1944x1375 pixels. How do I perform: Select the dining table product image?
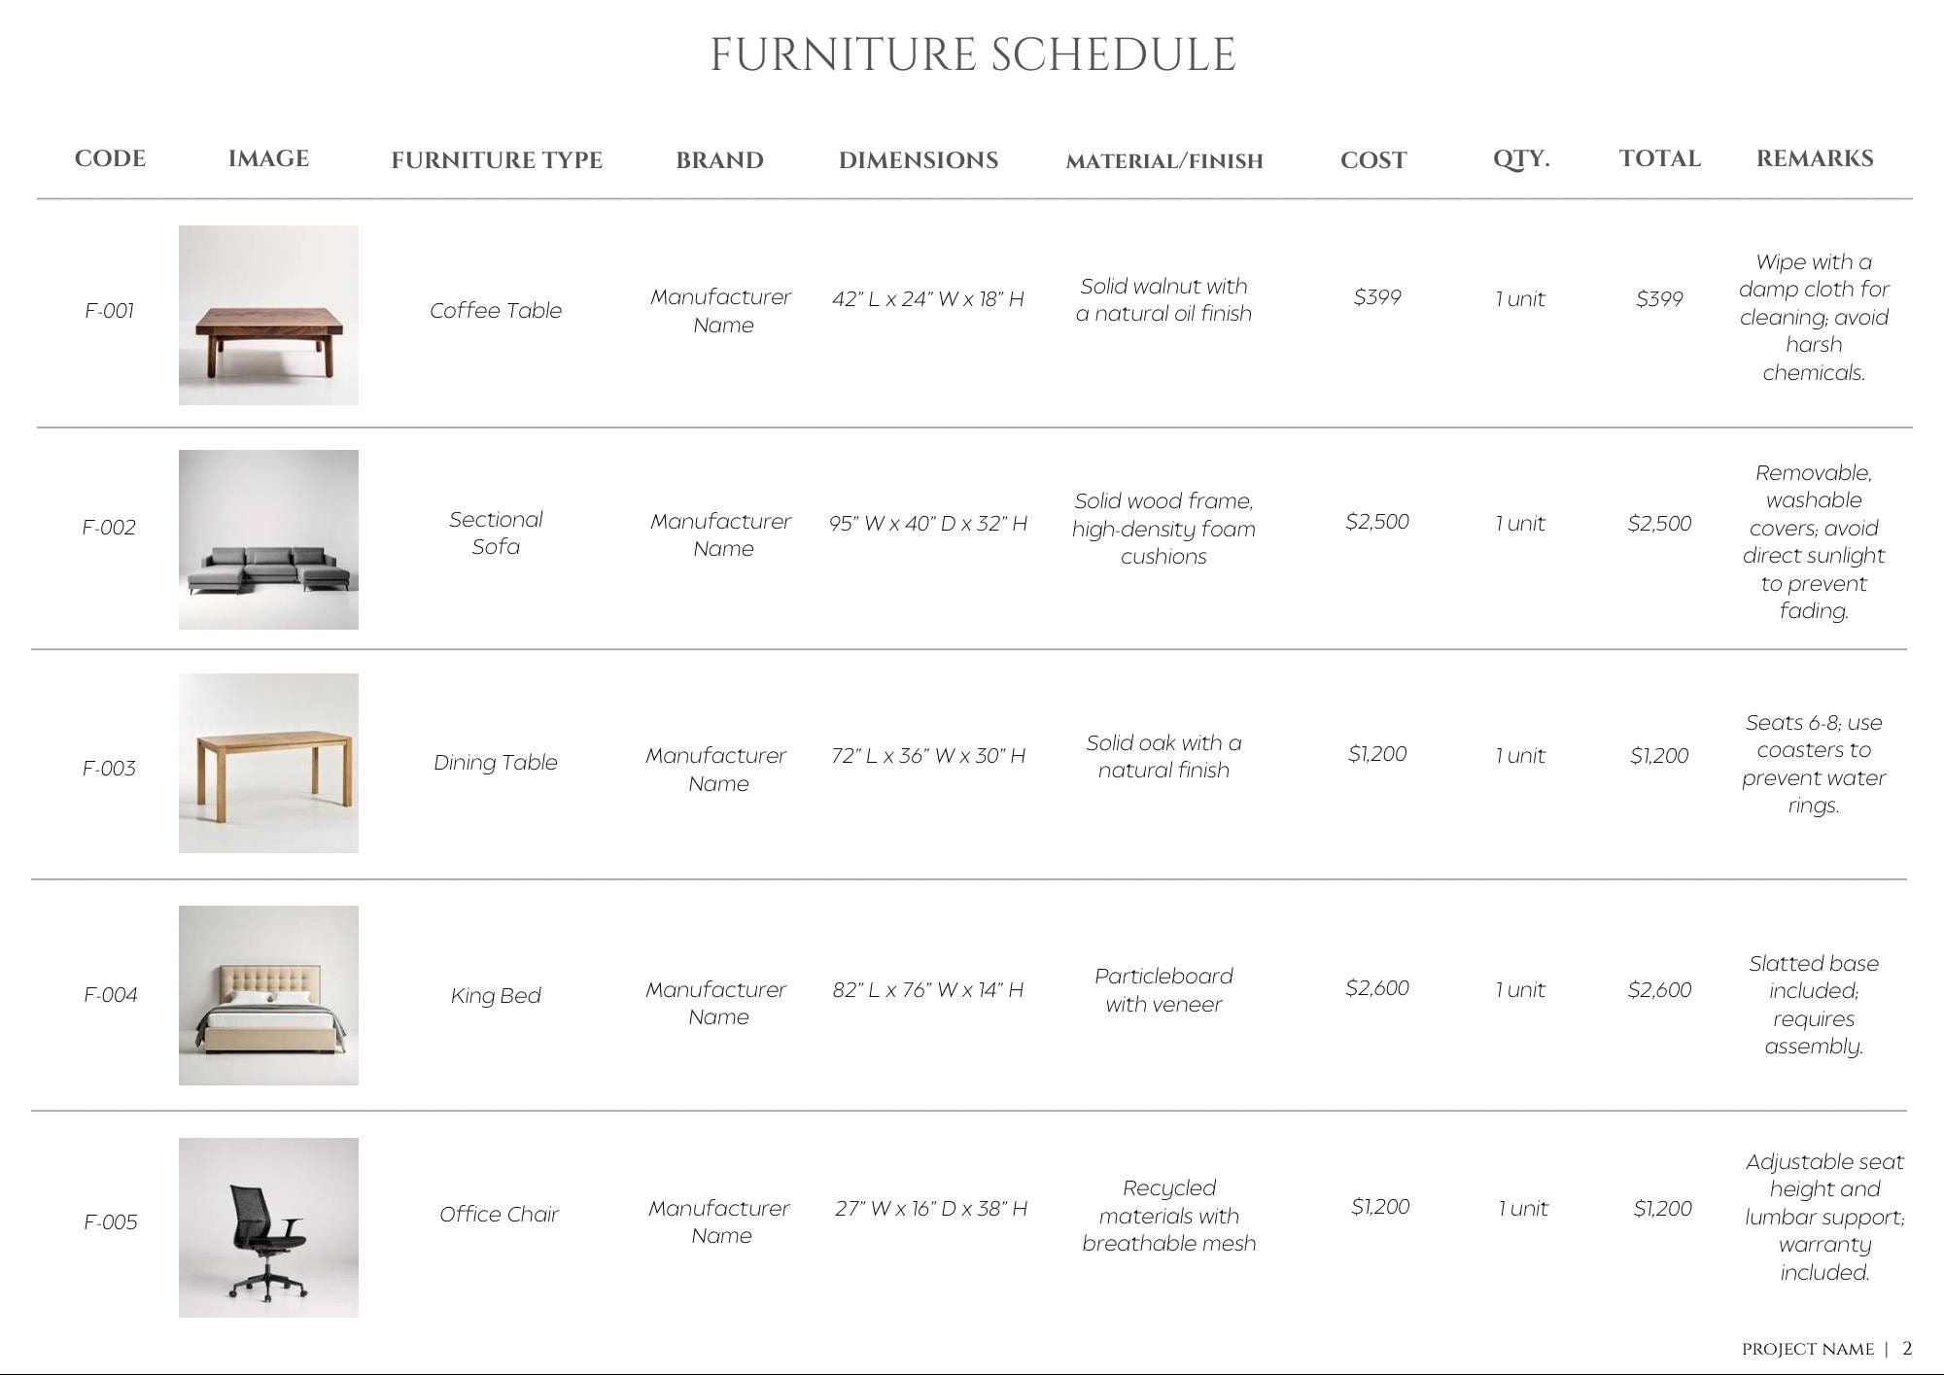[268, 763]
